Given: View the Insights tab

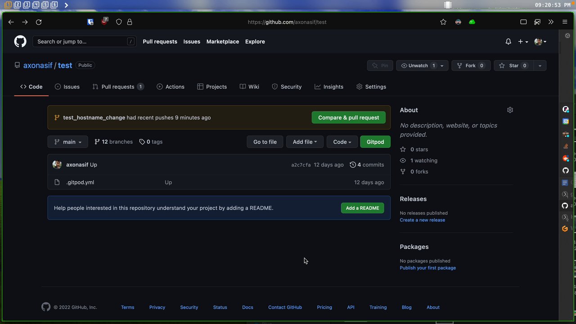Looking at the screenshot, I should click(329, 87).
